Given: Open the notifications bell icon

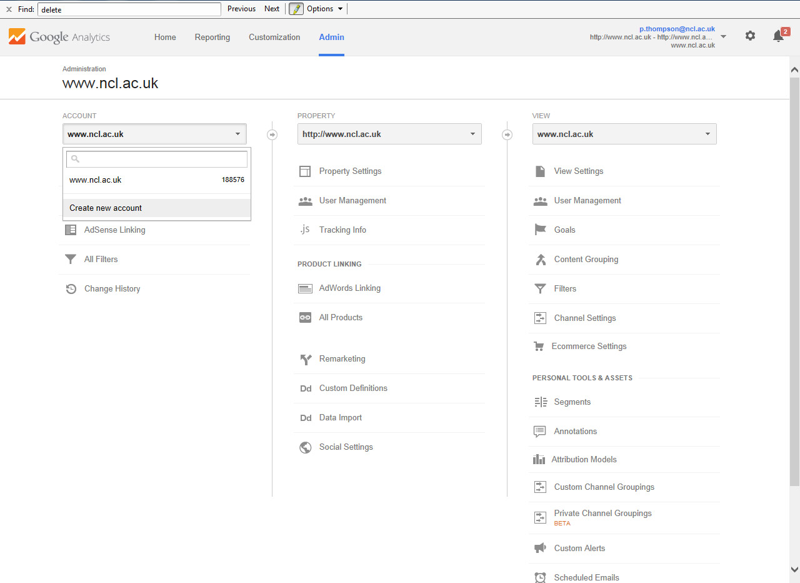Looking at the screenshot, I should point(778,36).
